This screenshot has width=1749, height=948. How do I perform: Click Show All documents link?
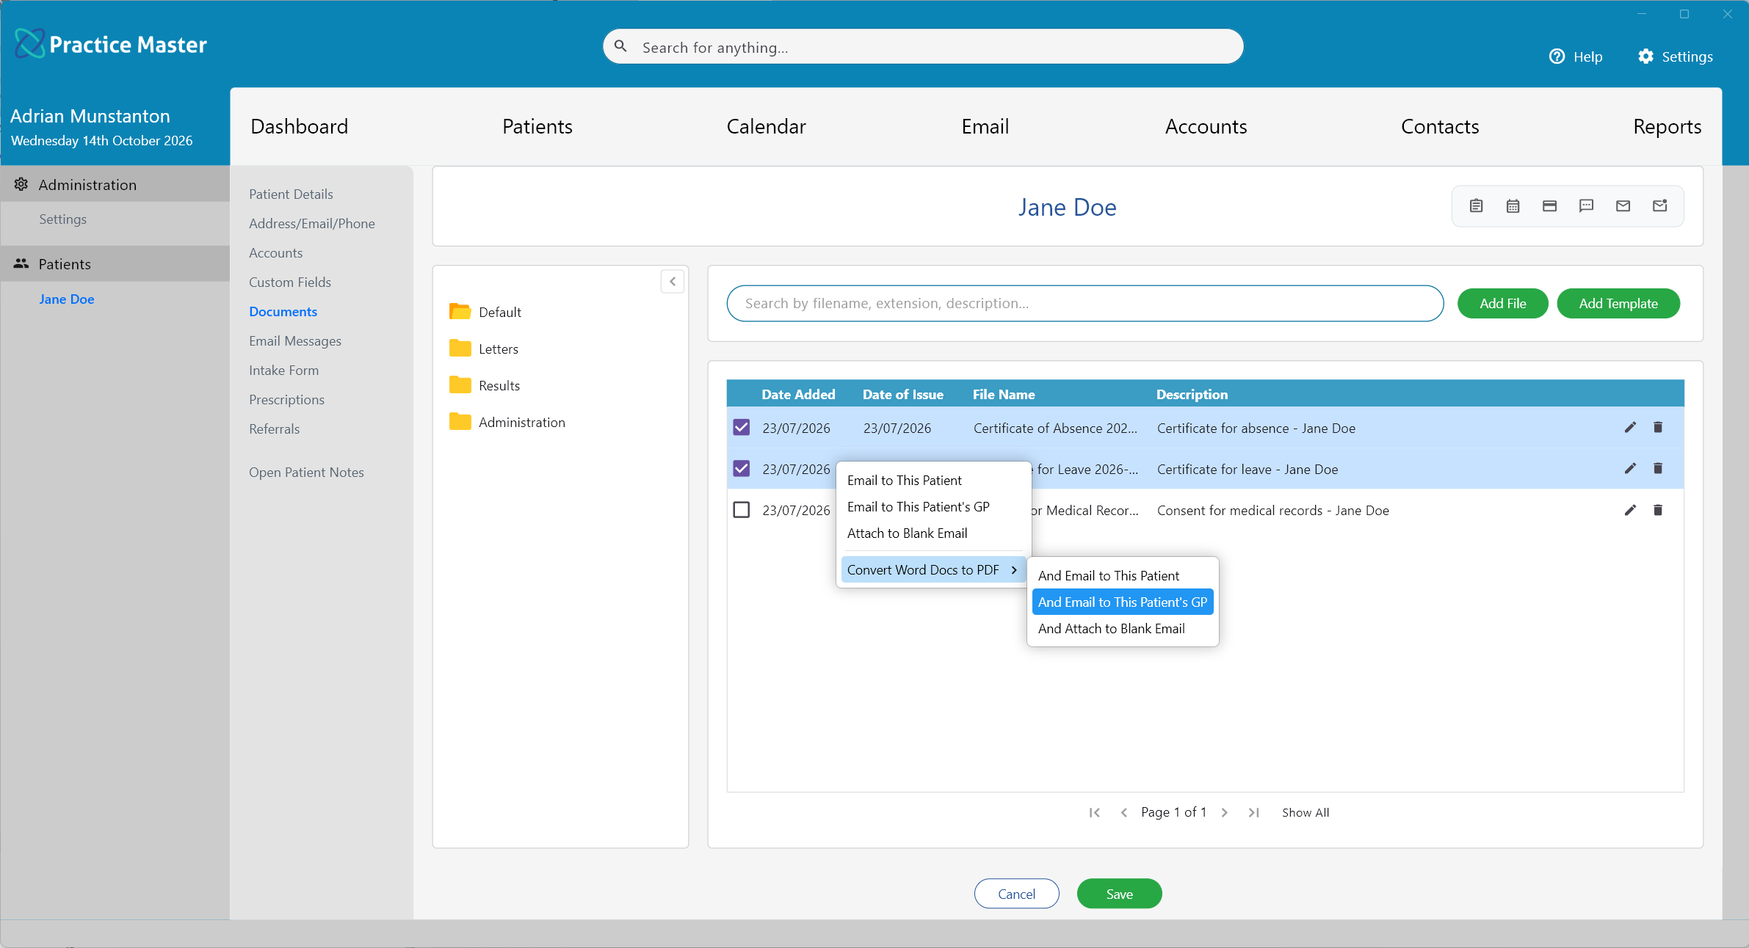tap(1306, 812)
